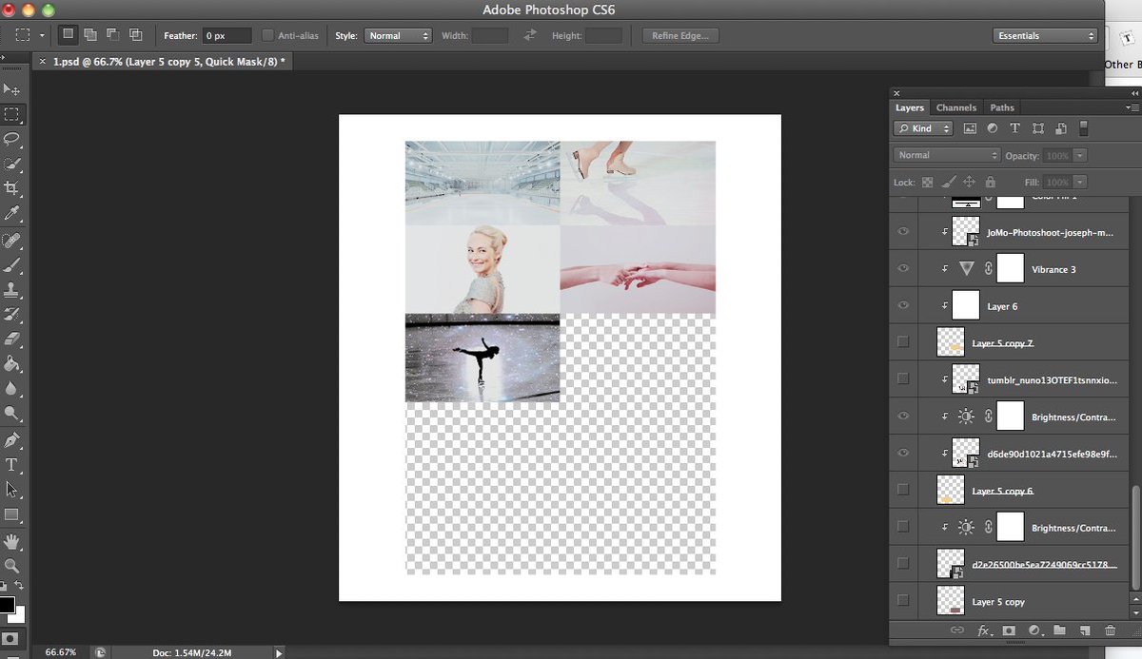Click Create new layer icon
The height and width of the screenshot is (659, 1142).
click(1084, 630)
